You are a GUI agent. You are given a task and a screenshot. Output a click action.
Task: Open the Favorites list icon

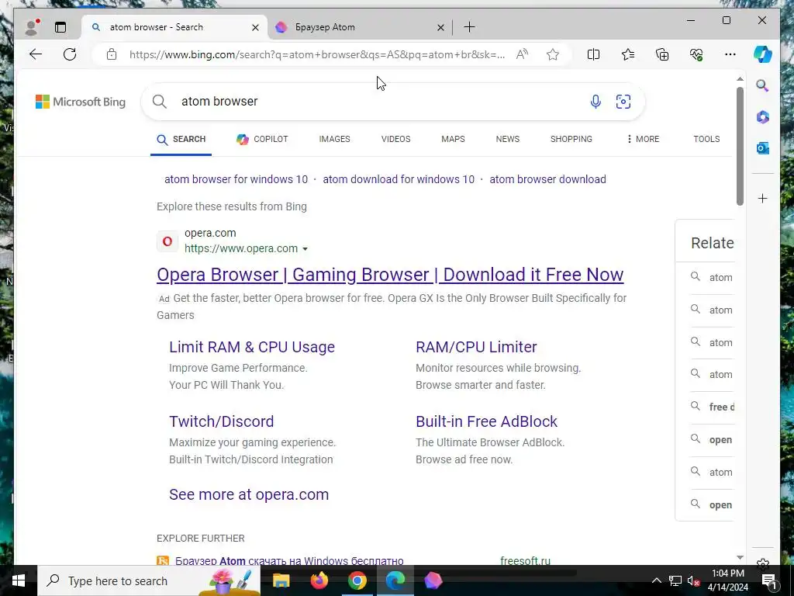coord(628,54)
